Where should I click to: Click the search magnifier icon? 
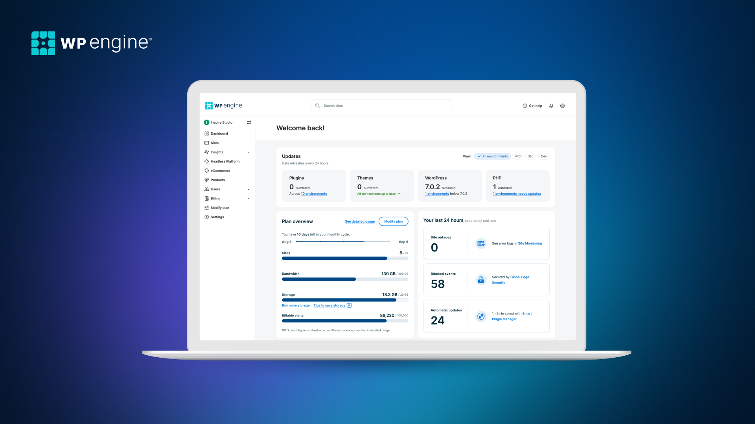317,106
